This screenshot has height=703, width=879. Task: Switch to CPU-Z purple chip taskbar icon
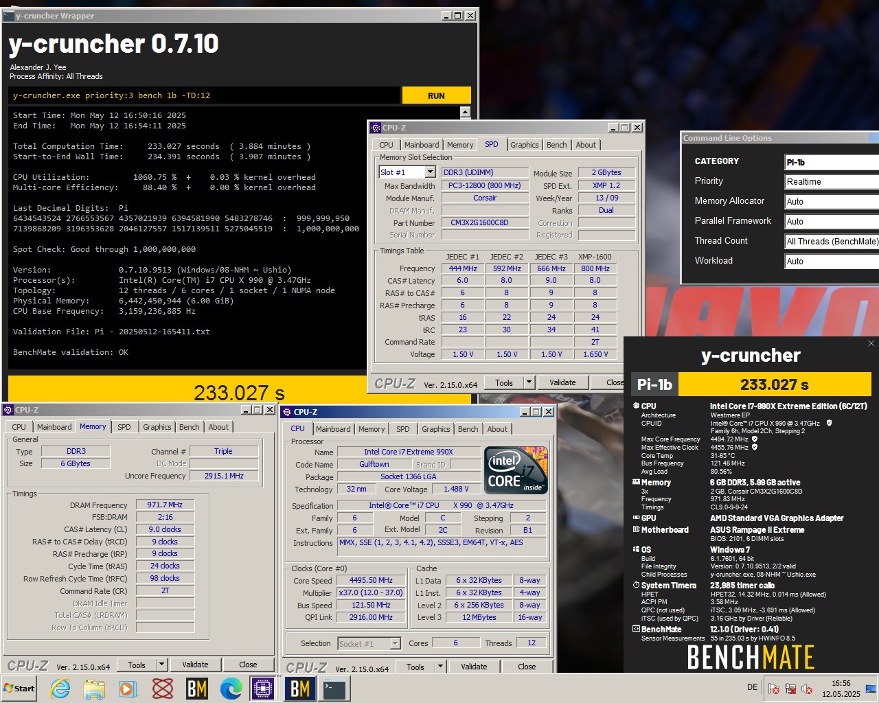264,689
